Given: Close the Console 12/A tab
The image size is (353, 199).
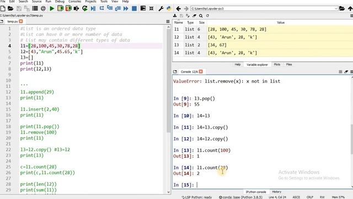Looking at the screenshot, I should (201, 71).
